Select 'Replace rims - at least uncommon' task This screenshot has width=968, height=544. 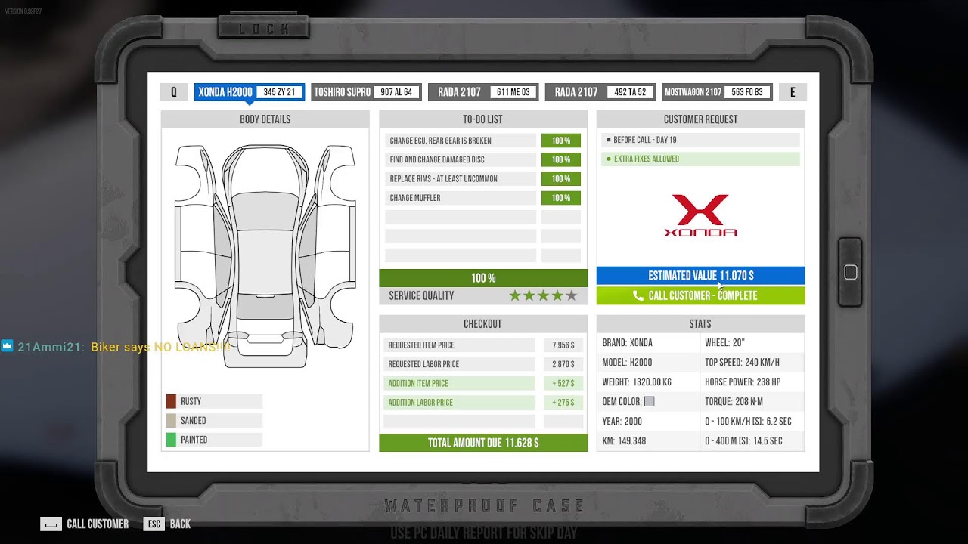tap(461, 178)
